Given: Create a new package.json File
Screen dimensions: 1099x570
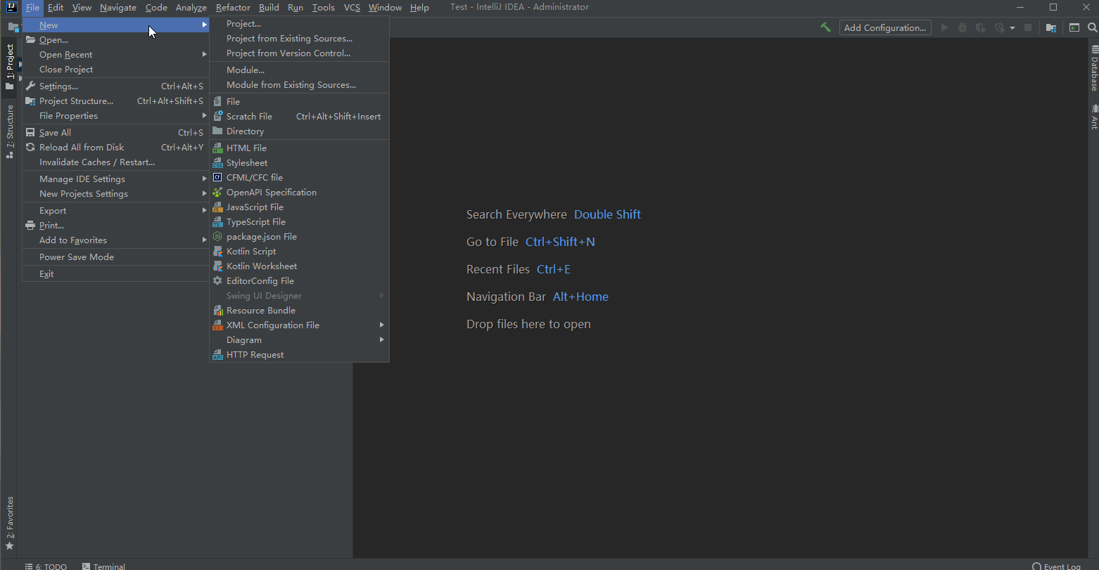Looking at the screenshot, I should coord(300,237).
